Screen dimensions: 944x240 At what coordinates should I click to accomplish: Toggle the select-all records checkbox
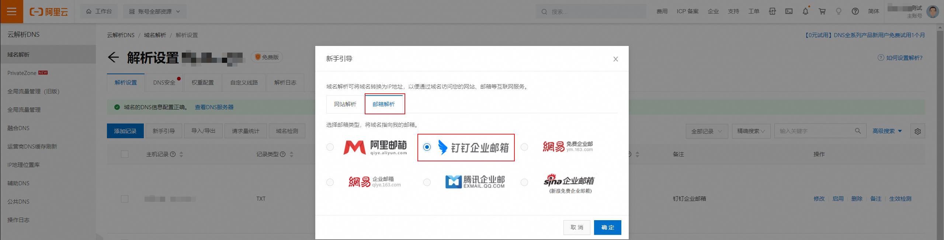coord(125,154)
